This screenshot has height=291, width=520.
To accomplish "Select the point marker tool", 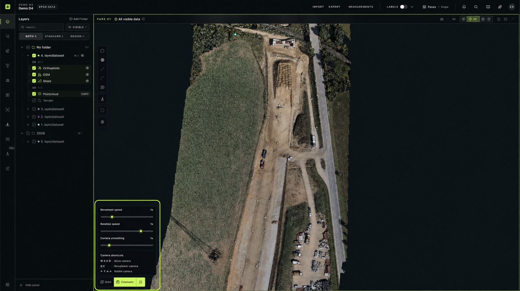I will pos(102,60).
